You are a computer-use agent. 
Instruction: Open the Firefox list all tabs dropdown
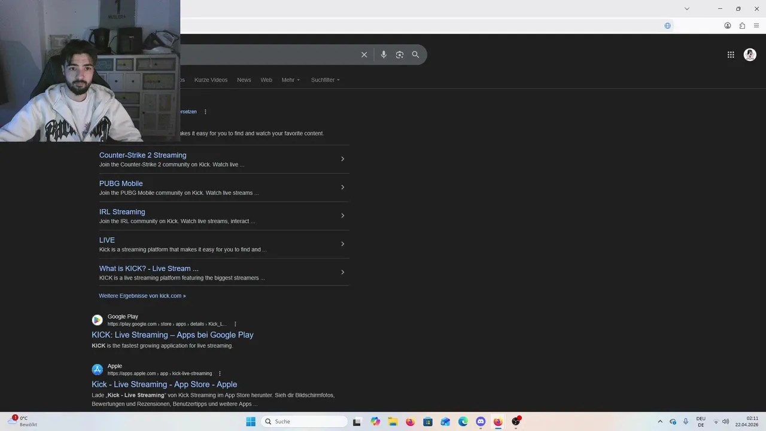(x=687, y=8)
